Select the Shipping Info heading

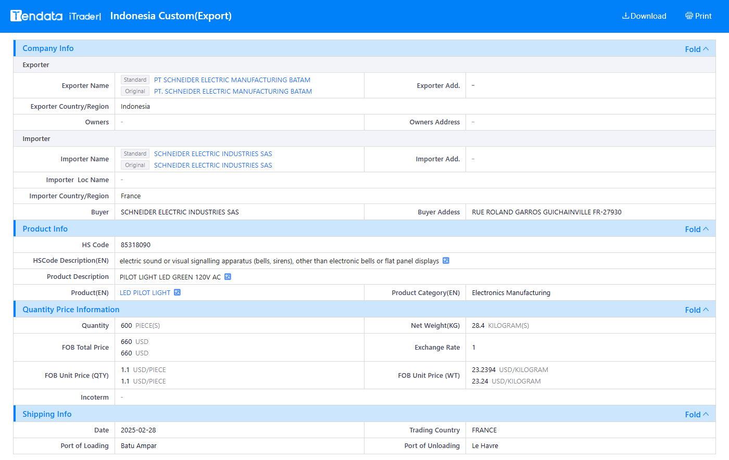[x=47, y=414]
